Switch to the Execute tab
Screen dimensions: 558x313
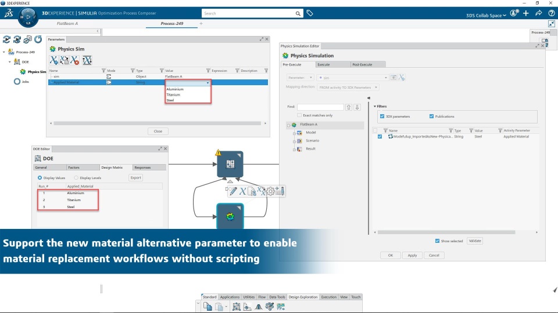tap(332, 64)
